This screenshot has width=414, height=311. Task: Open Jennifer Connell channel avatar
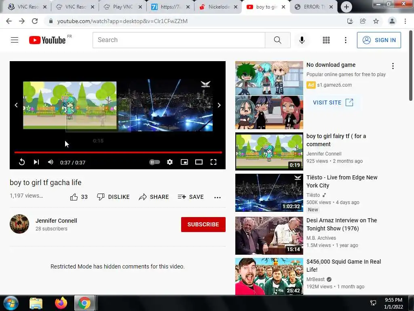pyautogui.click(x=19, y=224)
